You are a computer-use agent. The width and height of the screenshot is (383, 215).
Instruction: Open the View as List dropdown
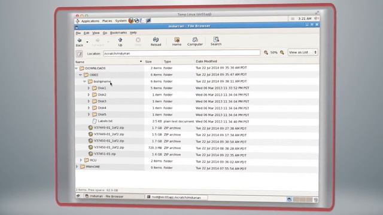tap(303, 53)
